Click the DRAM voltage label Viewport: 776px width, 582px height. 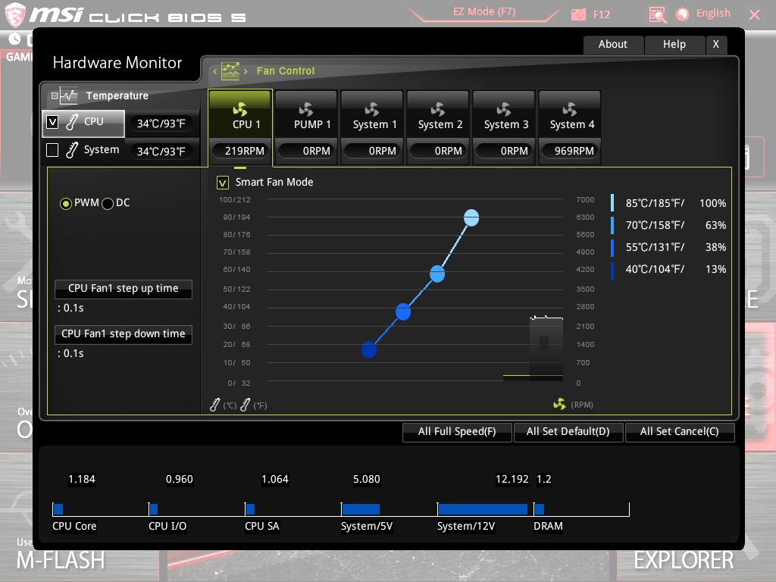pos(548,526)
